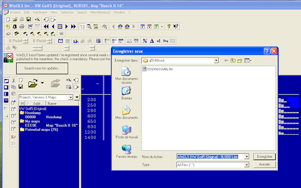This screenshot has height=188, width=301.
Task: Toggle the 16-bit view icon
Action: [114, 41]
